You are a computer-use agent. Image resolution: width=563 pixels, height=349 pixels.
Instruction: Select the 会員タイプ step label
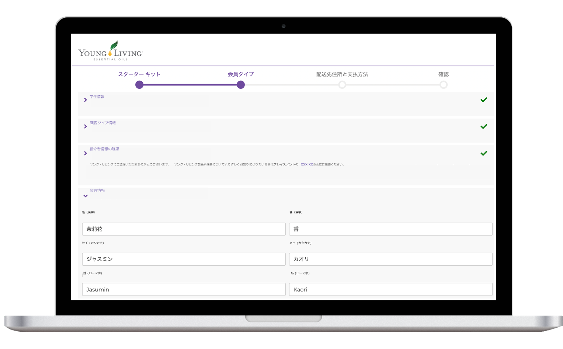tap(240, 74)
